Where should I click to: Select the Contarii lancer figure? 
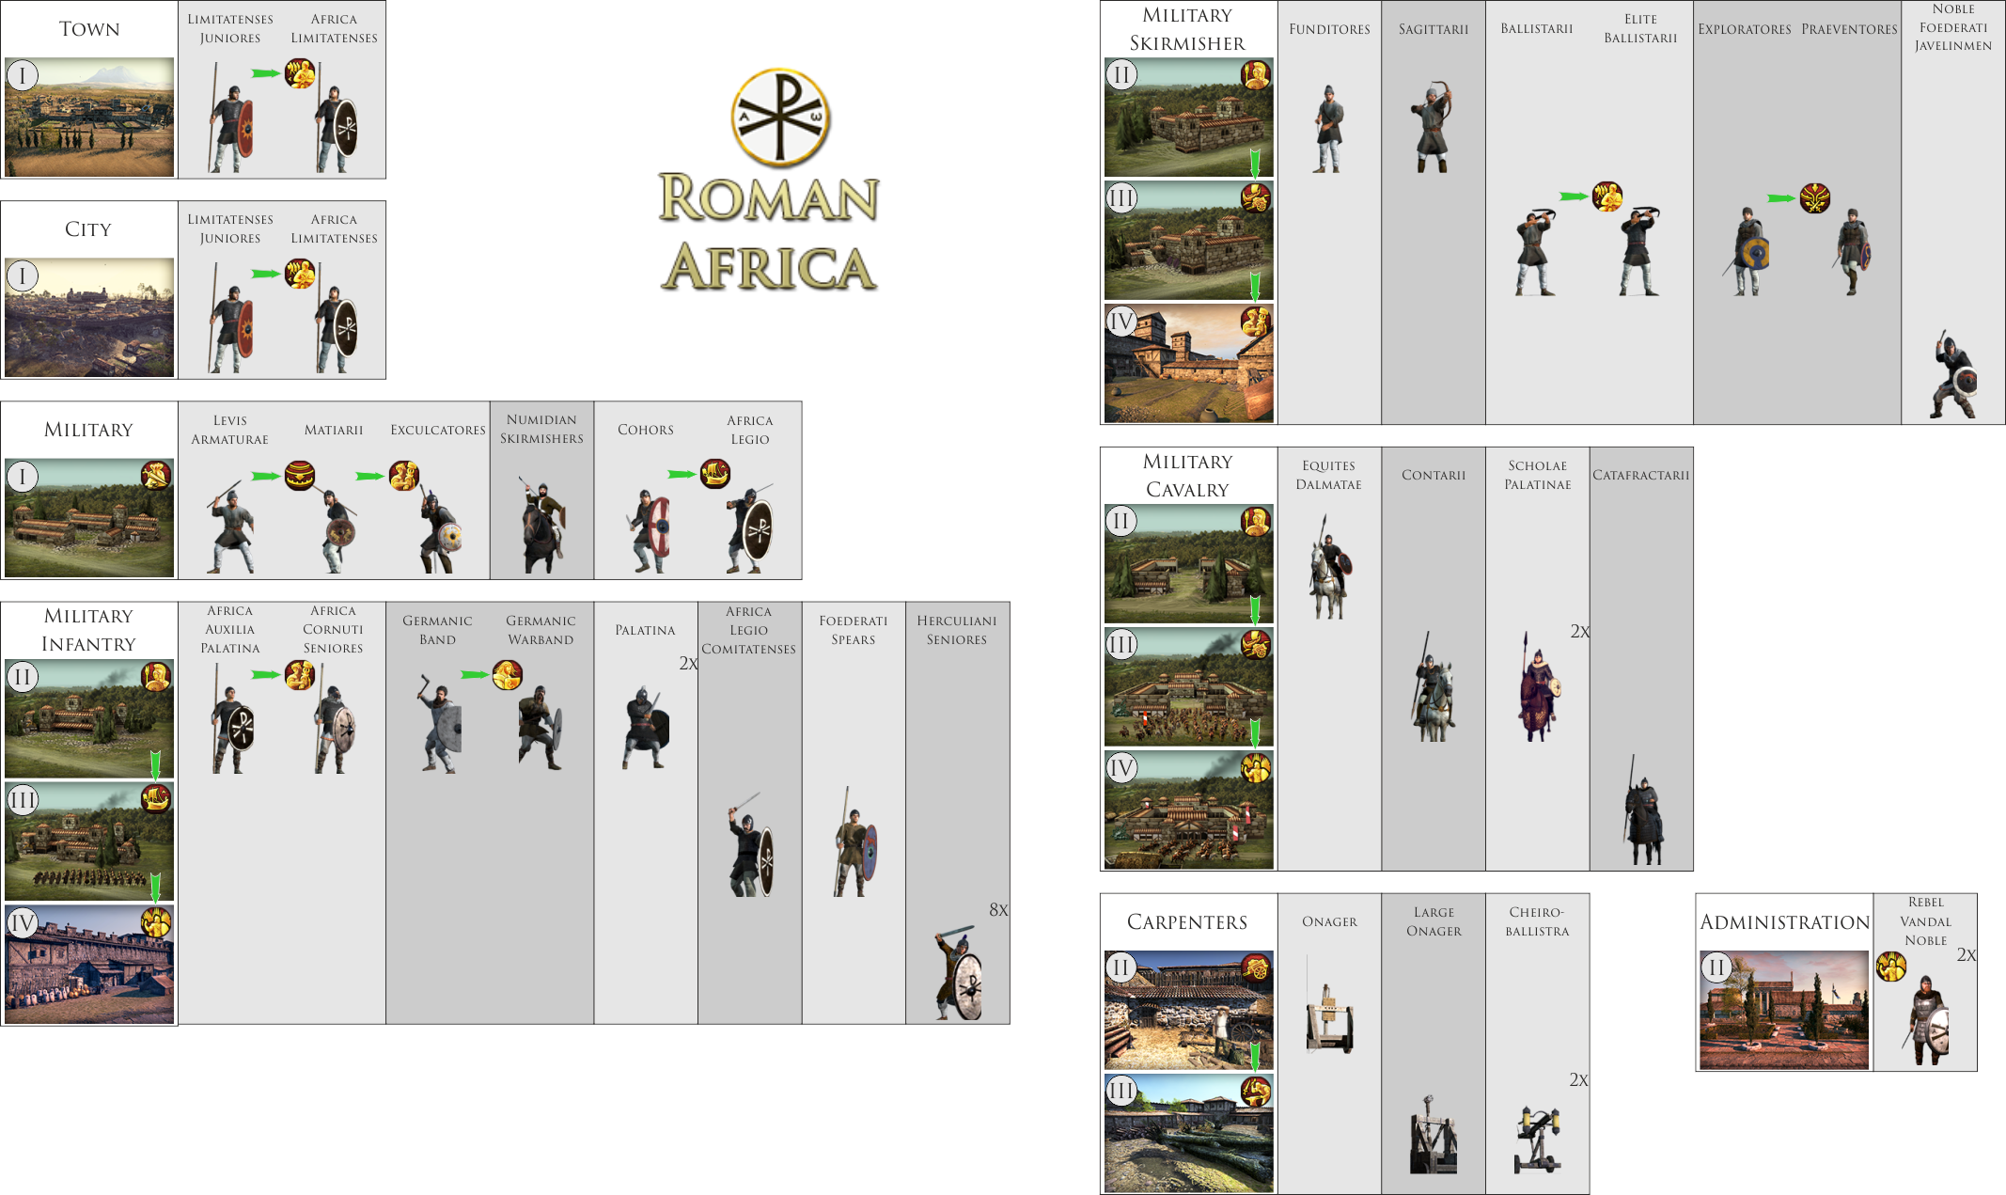[1433, 686]
